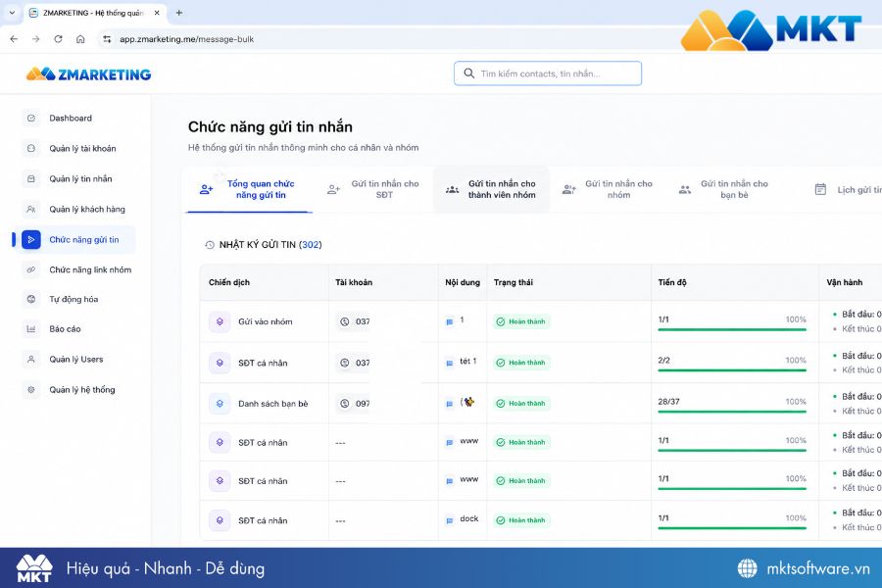
Task: Click Hoàn thành badge in dock row
Action: click(521, 520)
